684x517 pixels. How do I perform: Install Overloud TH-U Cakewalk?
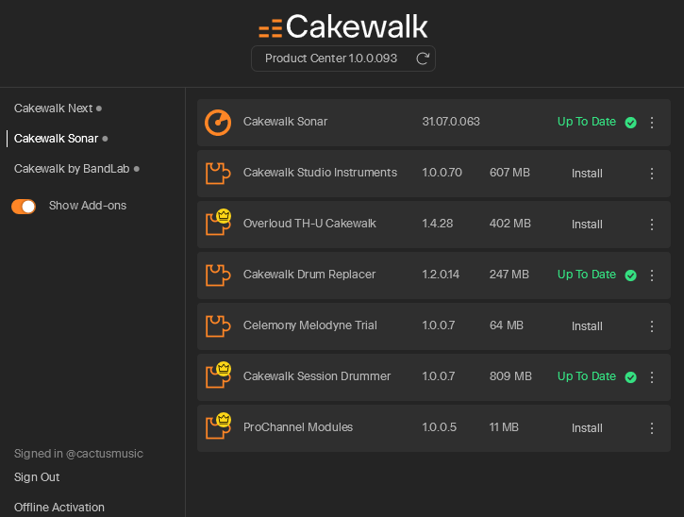pos(587,225)
